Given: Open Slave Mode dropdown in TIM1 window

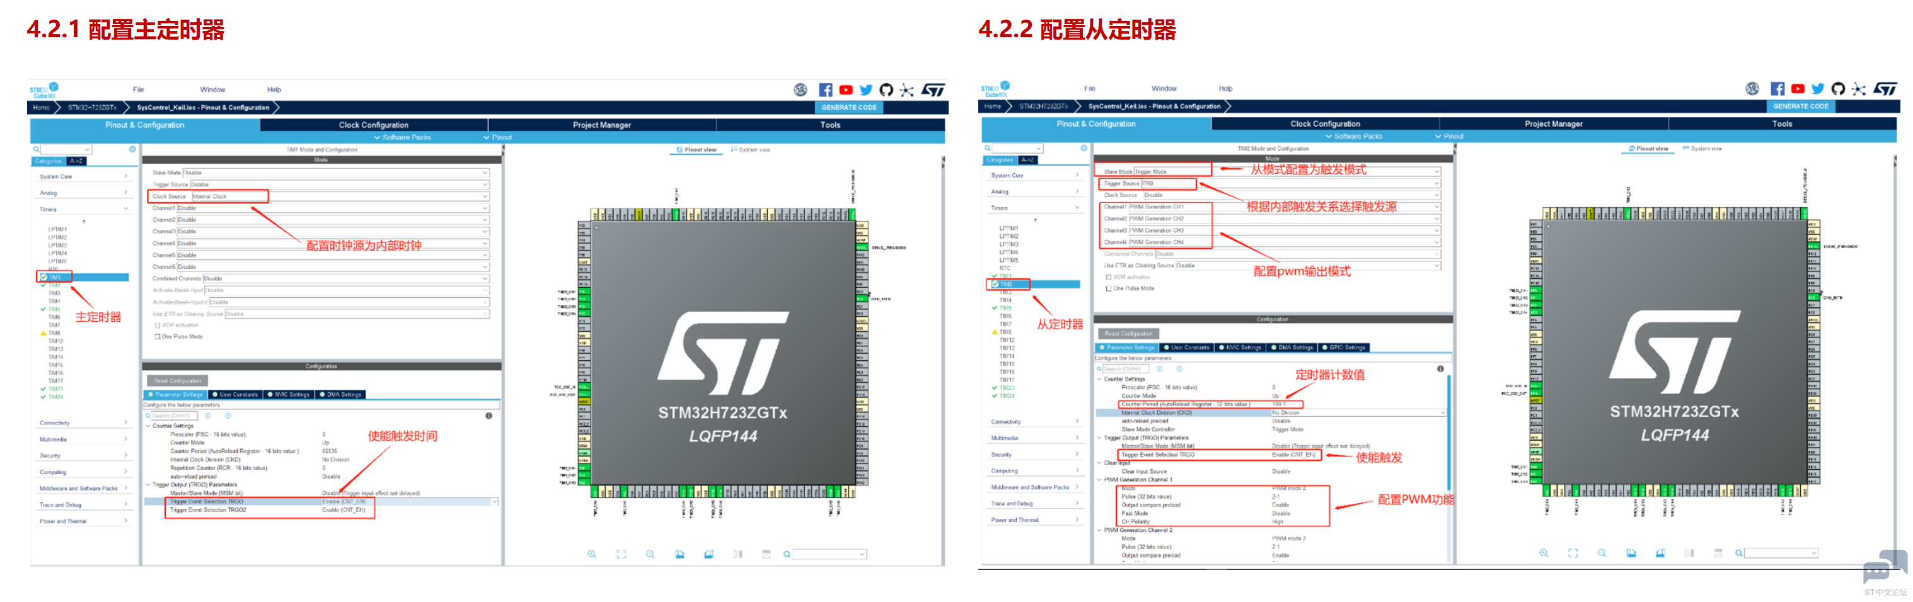Looking at the screenshot, I should pos(336,173).
